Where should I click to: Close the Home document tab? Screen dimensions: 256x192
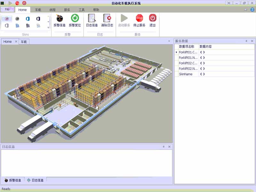(16, 42)
